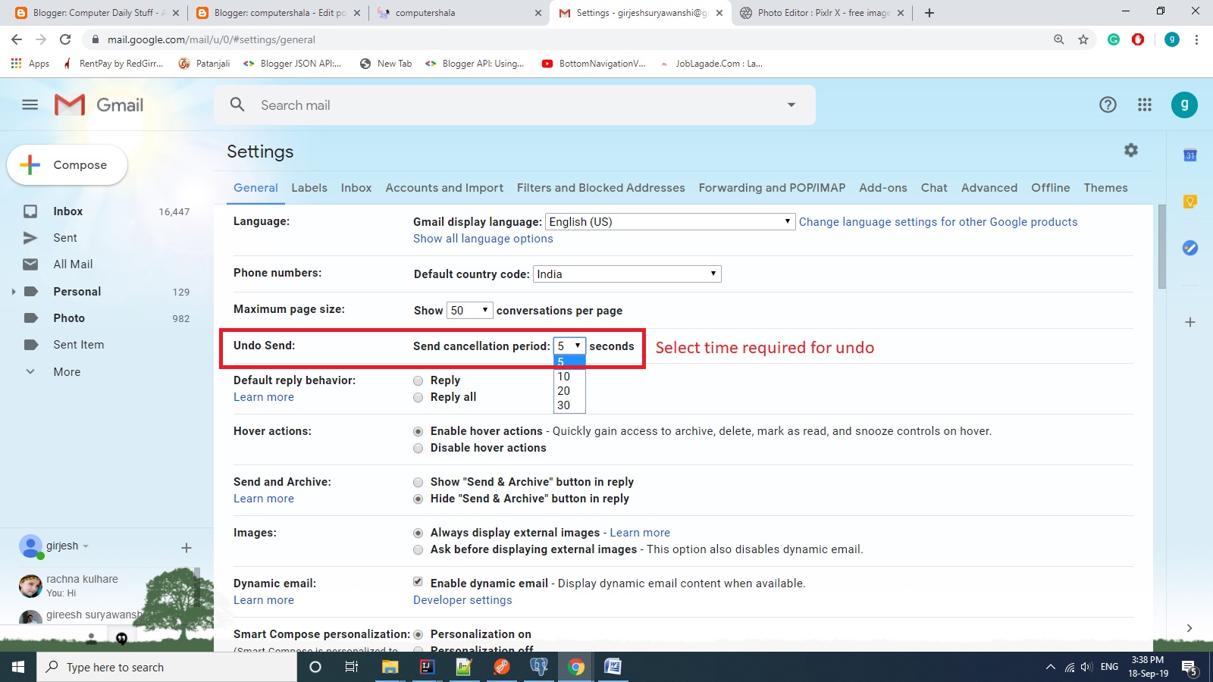The width and height of the screenshot is (1213, 682).
Task: Click the Grammarly extension icon
Action: [1114, 39]
